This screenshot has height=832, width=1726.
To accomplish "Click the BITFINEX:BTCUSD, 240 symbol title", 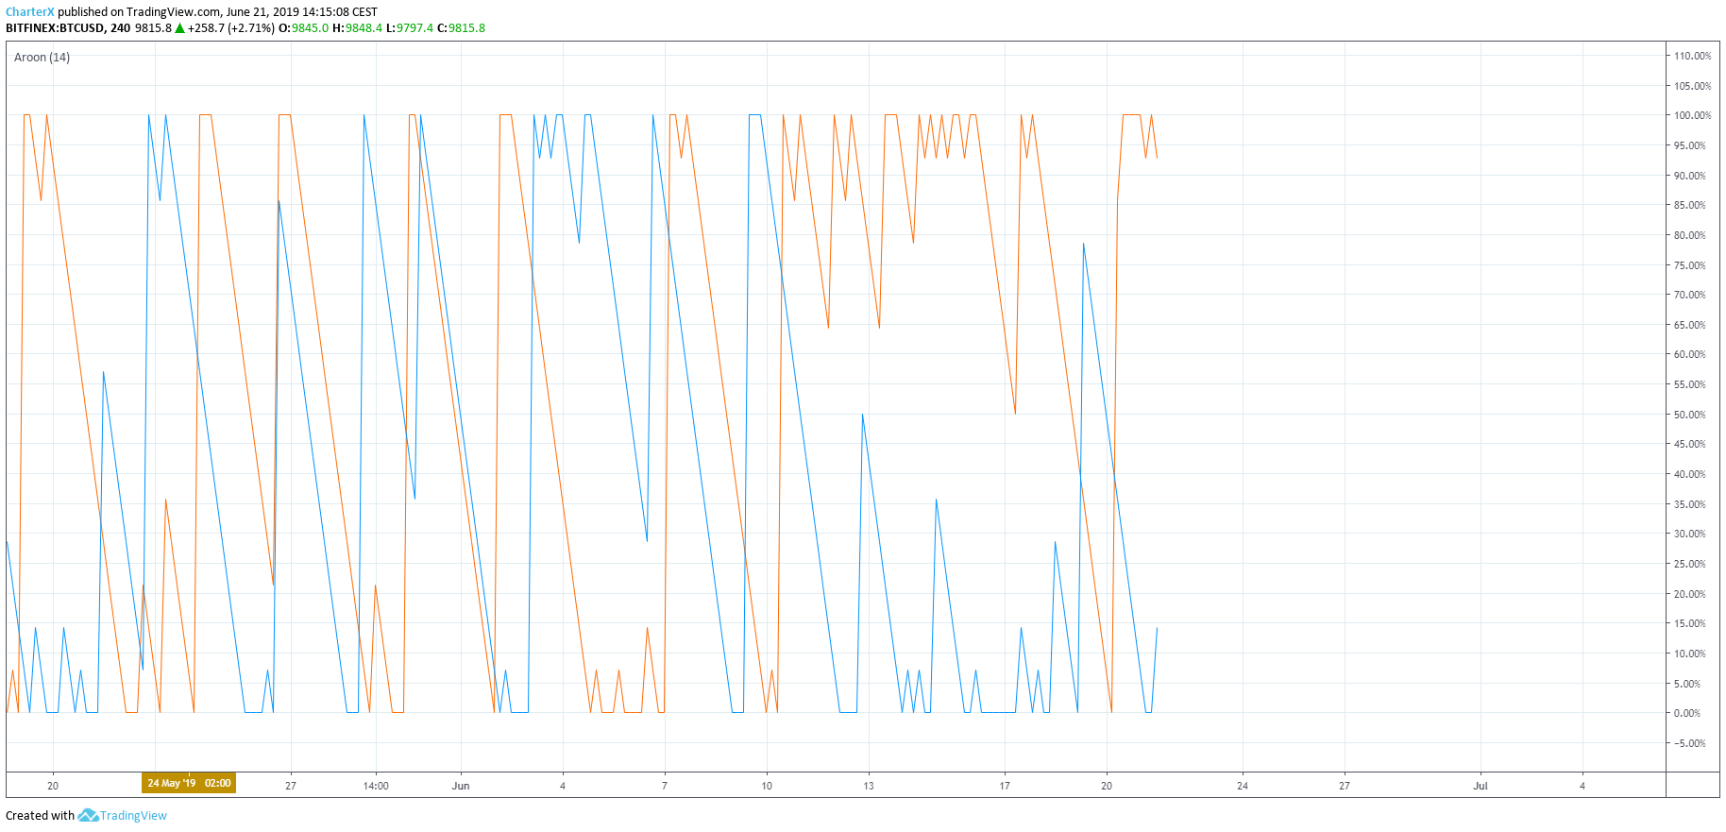I will point(68,28).
